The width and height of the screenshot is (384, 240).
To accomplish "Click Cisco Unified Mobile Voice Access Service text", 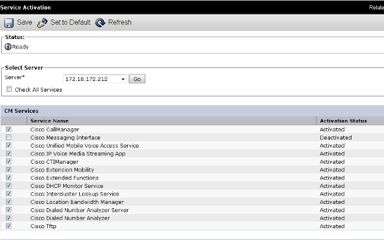I will (x=84, y=145).
